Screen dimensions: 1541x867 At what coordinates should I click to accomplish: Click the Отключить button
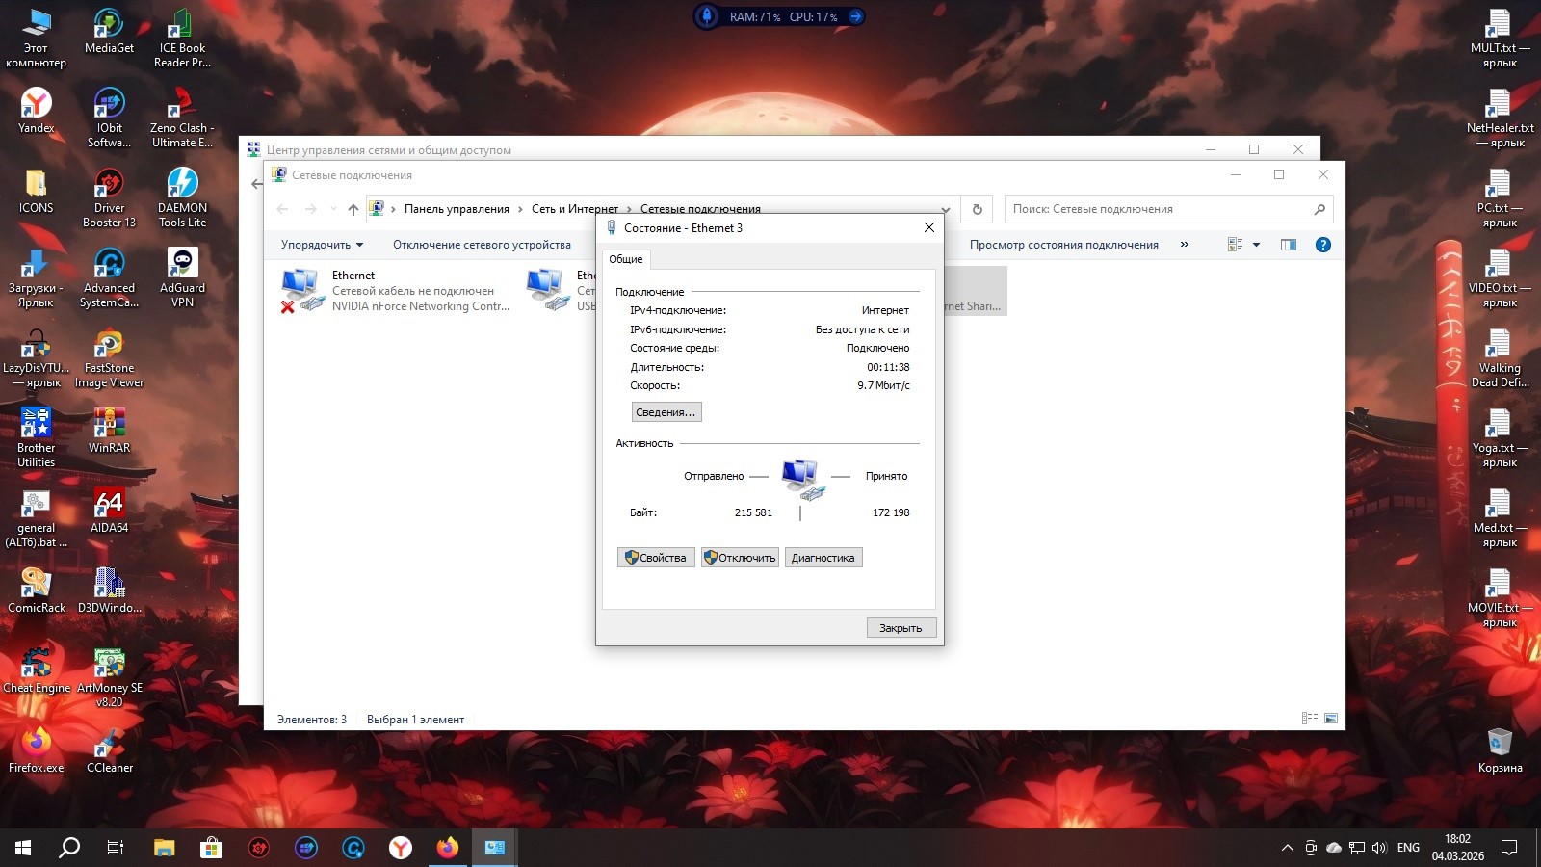click(739, 558)
